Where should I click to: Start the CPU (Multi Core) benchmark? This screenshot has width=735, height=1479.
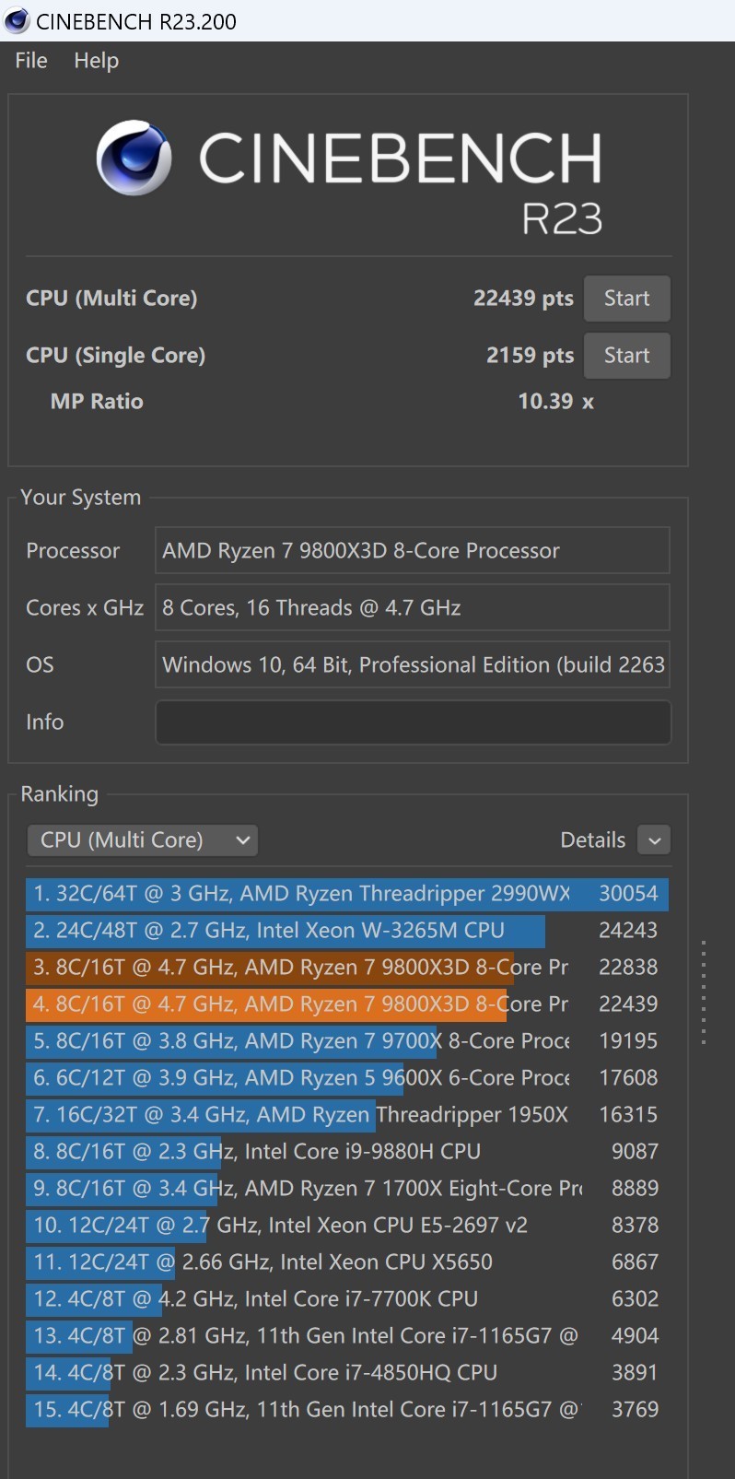(x=626, y=298)
